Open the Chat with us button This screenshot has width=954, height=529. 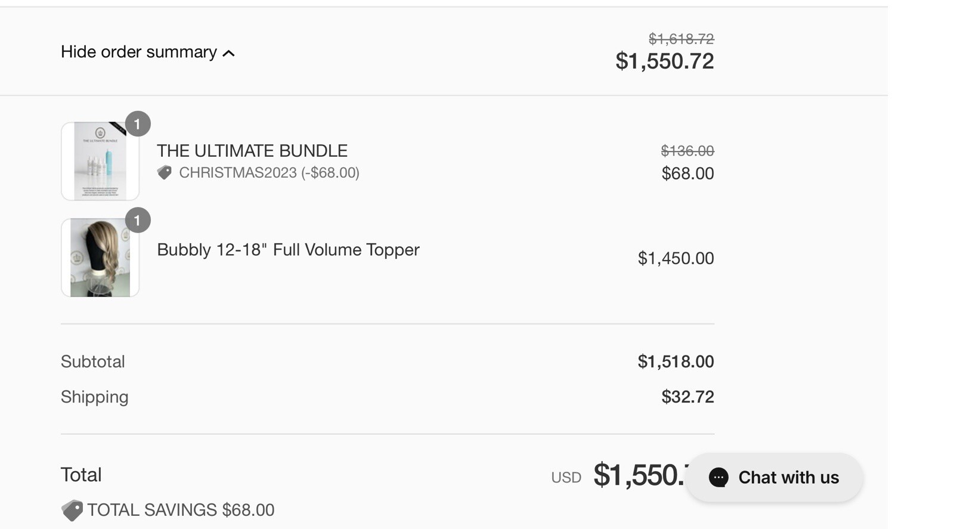[774, 477]
